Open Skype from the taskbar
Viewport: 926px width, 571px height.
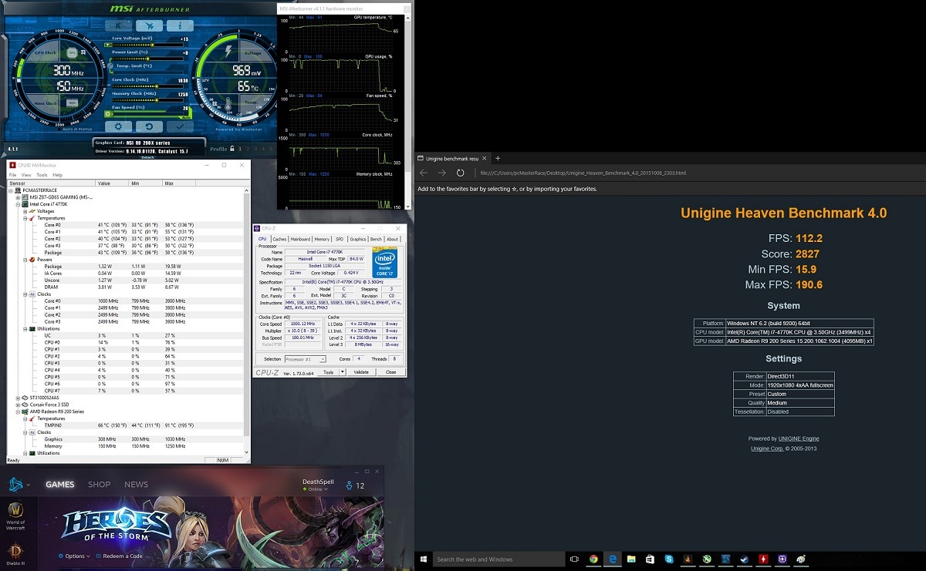[x=668, y=559]
